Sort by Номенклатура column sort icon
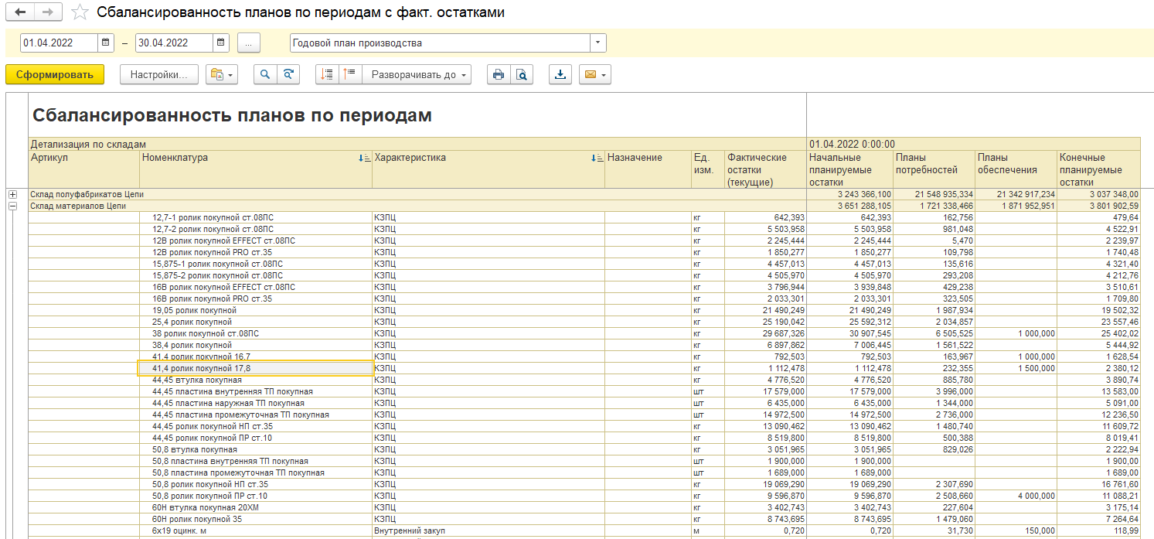Image resolution: width=1154 pixels, height=539 pixels. tap(365, 158)
